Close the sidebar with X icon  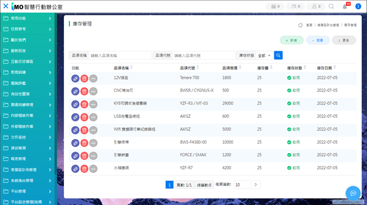point(6,6)
